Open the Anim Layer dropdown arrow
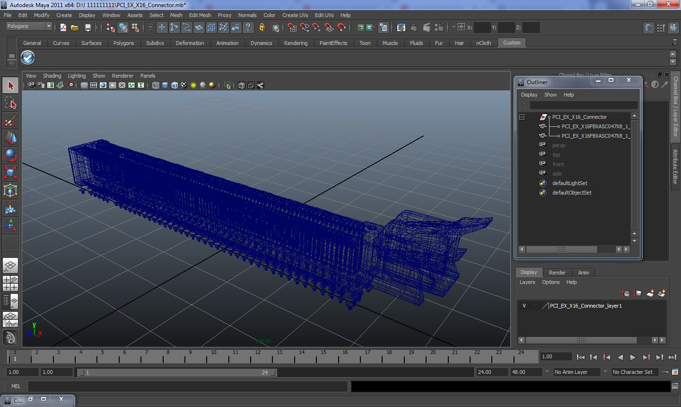The height and width of the screenshot is (407, 681). coord(548,372)
